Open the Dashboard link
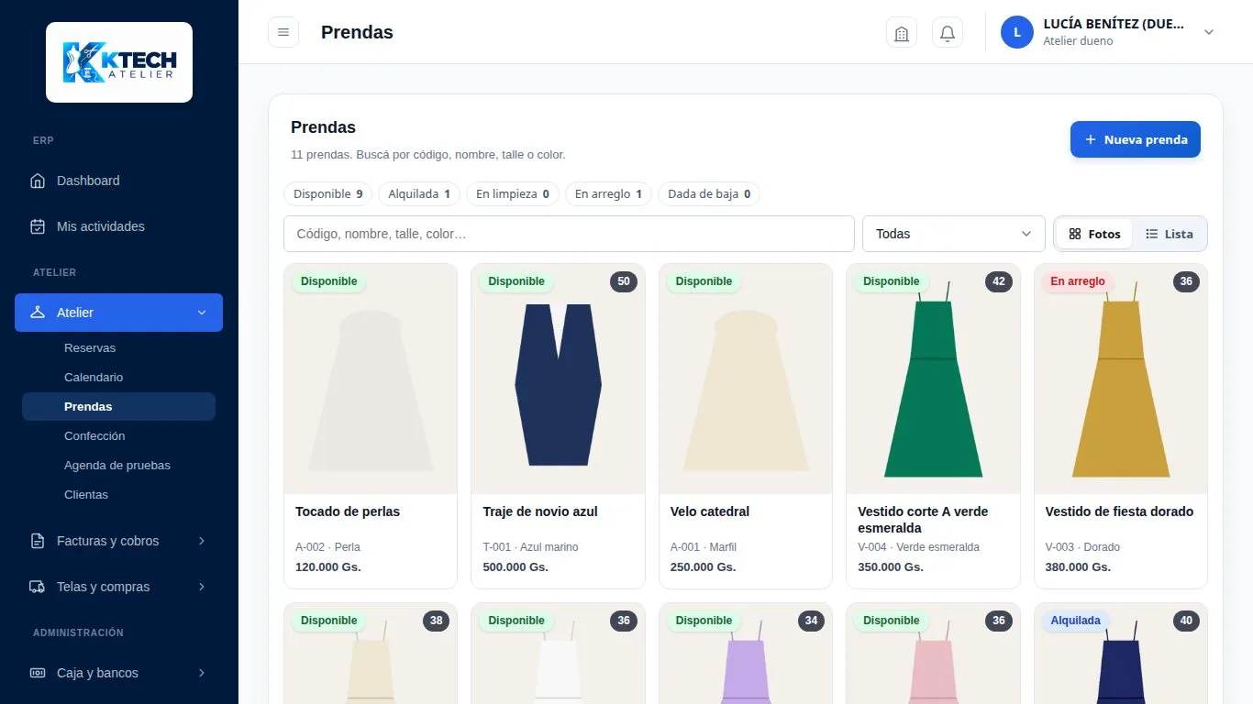The image size is (1253, 704). pos(118,181)
